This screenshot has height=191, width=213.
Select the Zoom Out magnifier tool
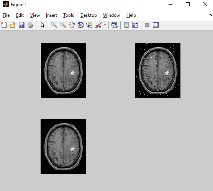pos(63,25)
